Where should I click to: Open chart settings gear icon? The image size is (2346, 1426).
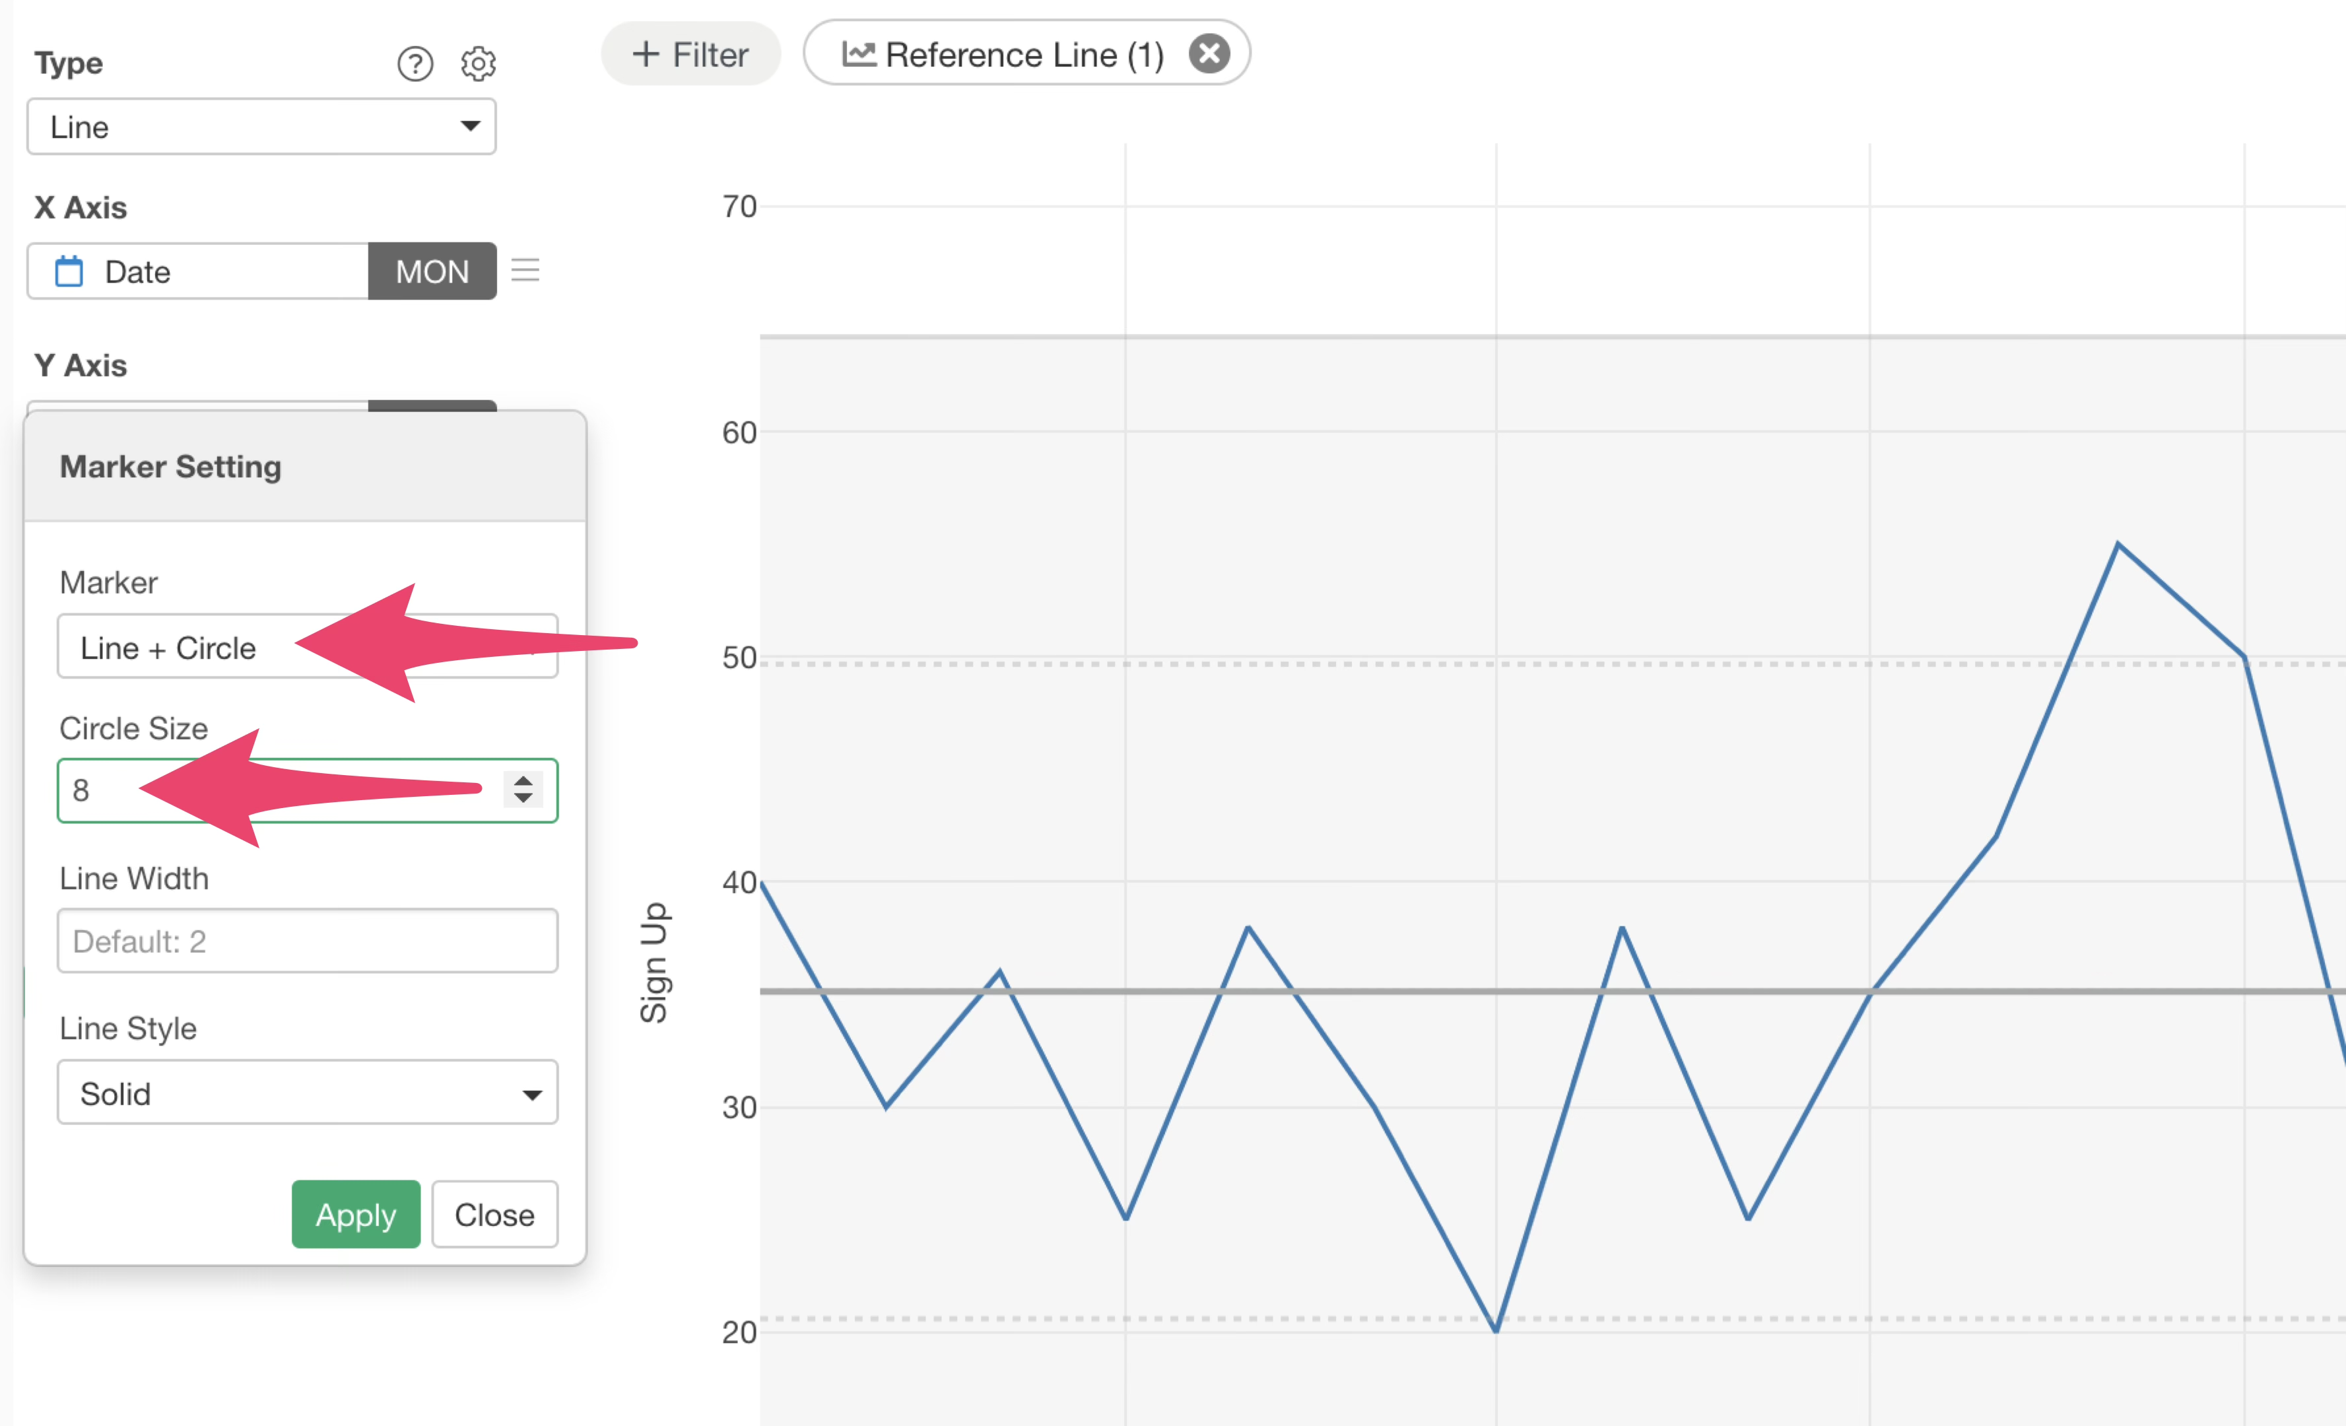point(478,64)
